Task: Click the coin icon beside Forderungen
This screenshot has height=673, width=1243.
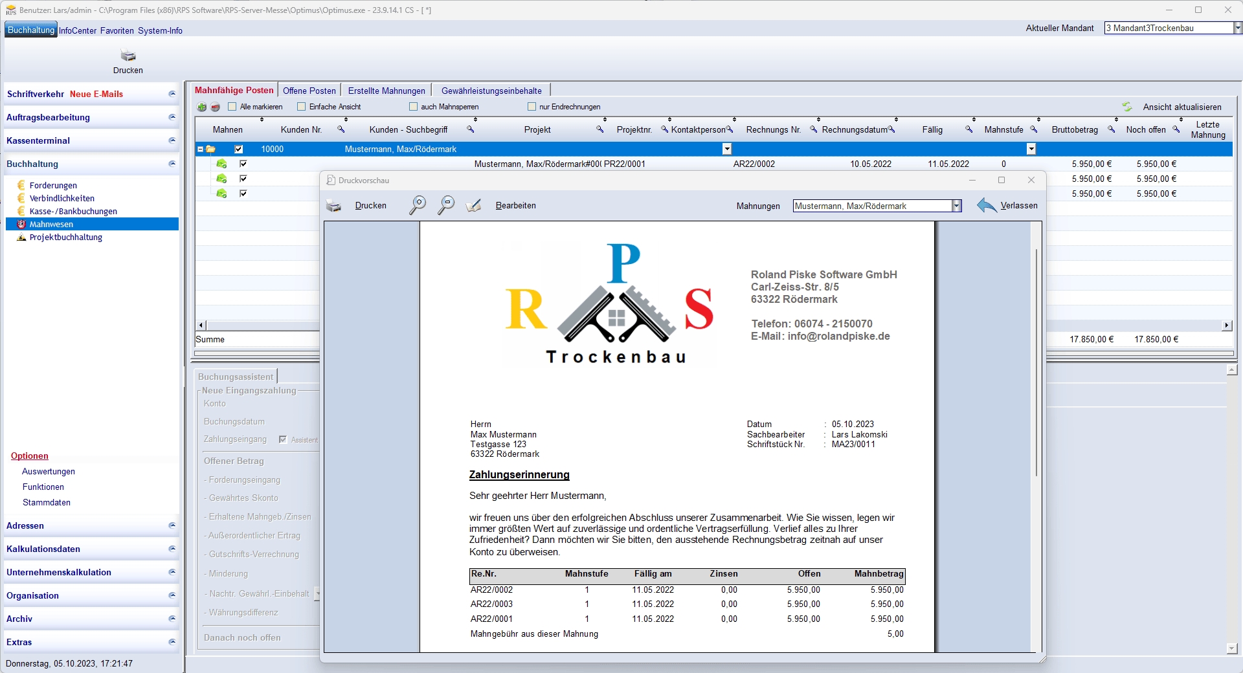Action: (x=21, y=185)
